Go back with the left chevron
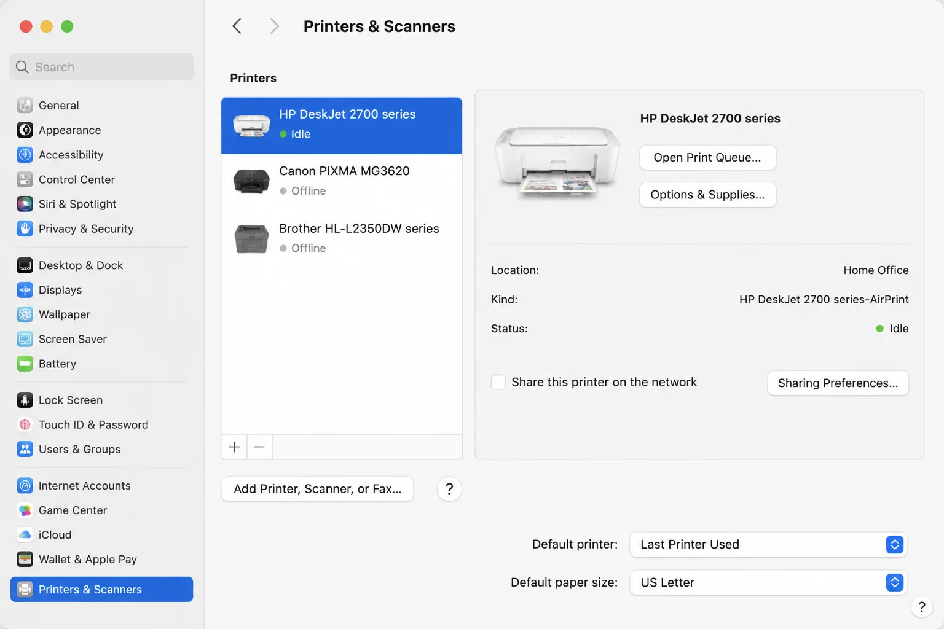Image resolution: width=944 pixels, height=629 pixels. tap(237, 26)
